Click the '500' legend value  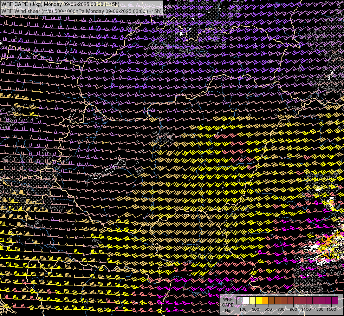268,309
